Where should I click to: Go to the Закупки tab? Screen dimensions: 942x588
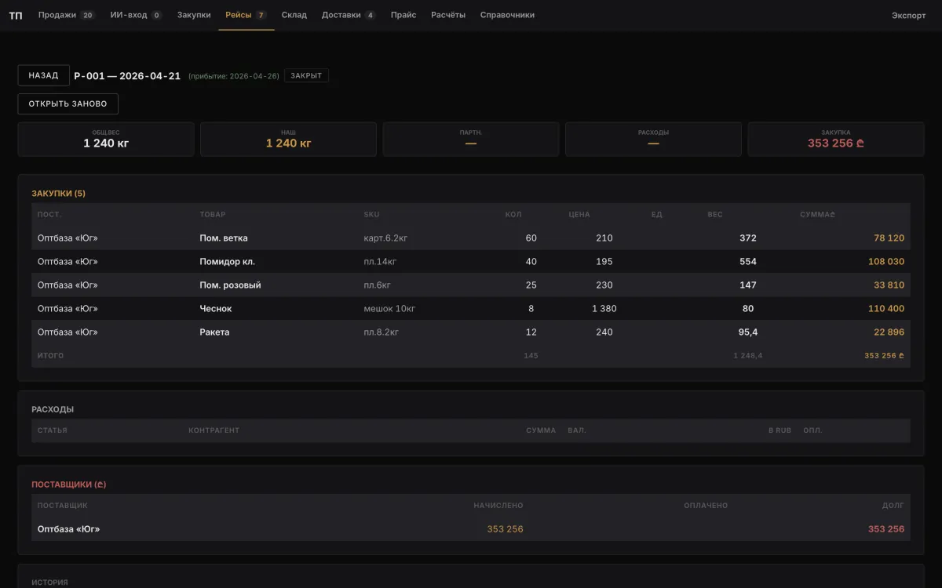point(194,15)
